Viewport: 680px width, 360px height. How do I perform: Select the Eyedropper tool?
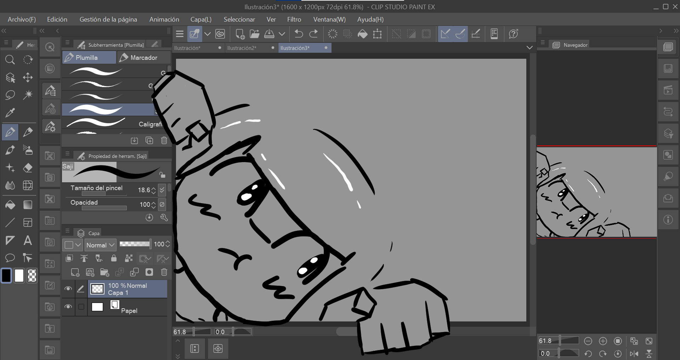[x=10, y=113]
